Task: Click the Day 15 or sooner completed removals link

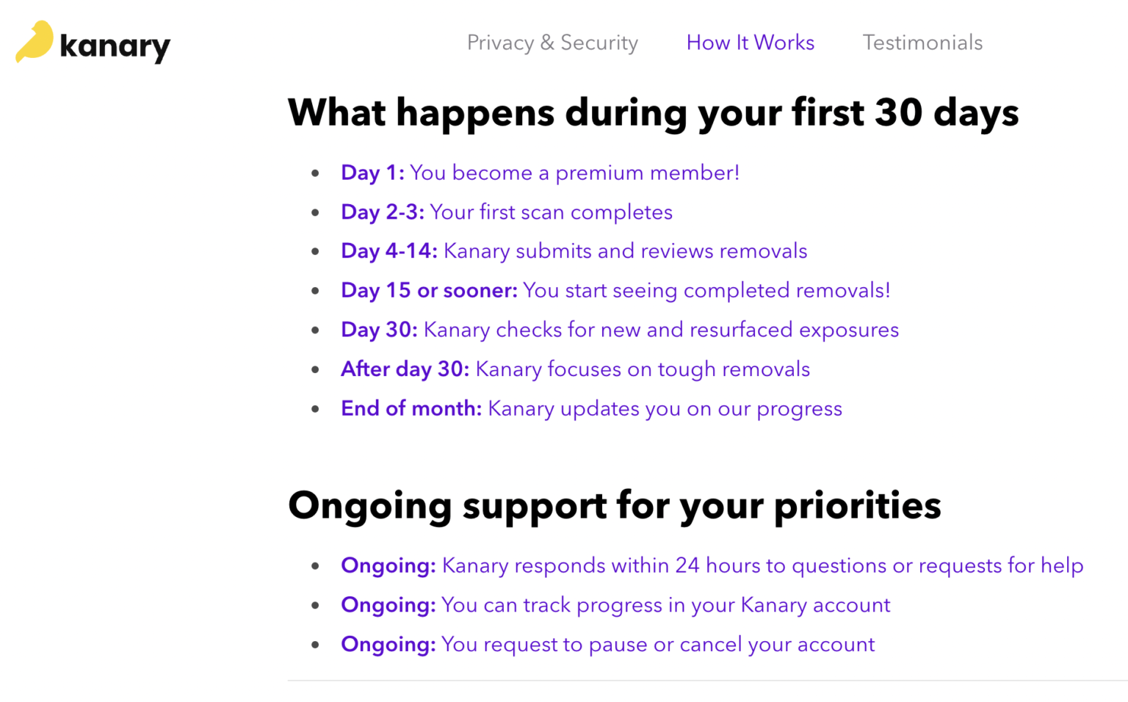Action: click(x=615, y=290)
